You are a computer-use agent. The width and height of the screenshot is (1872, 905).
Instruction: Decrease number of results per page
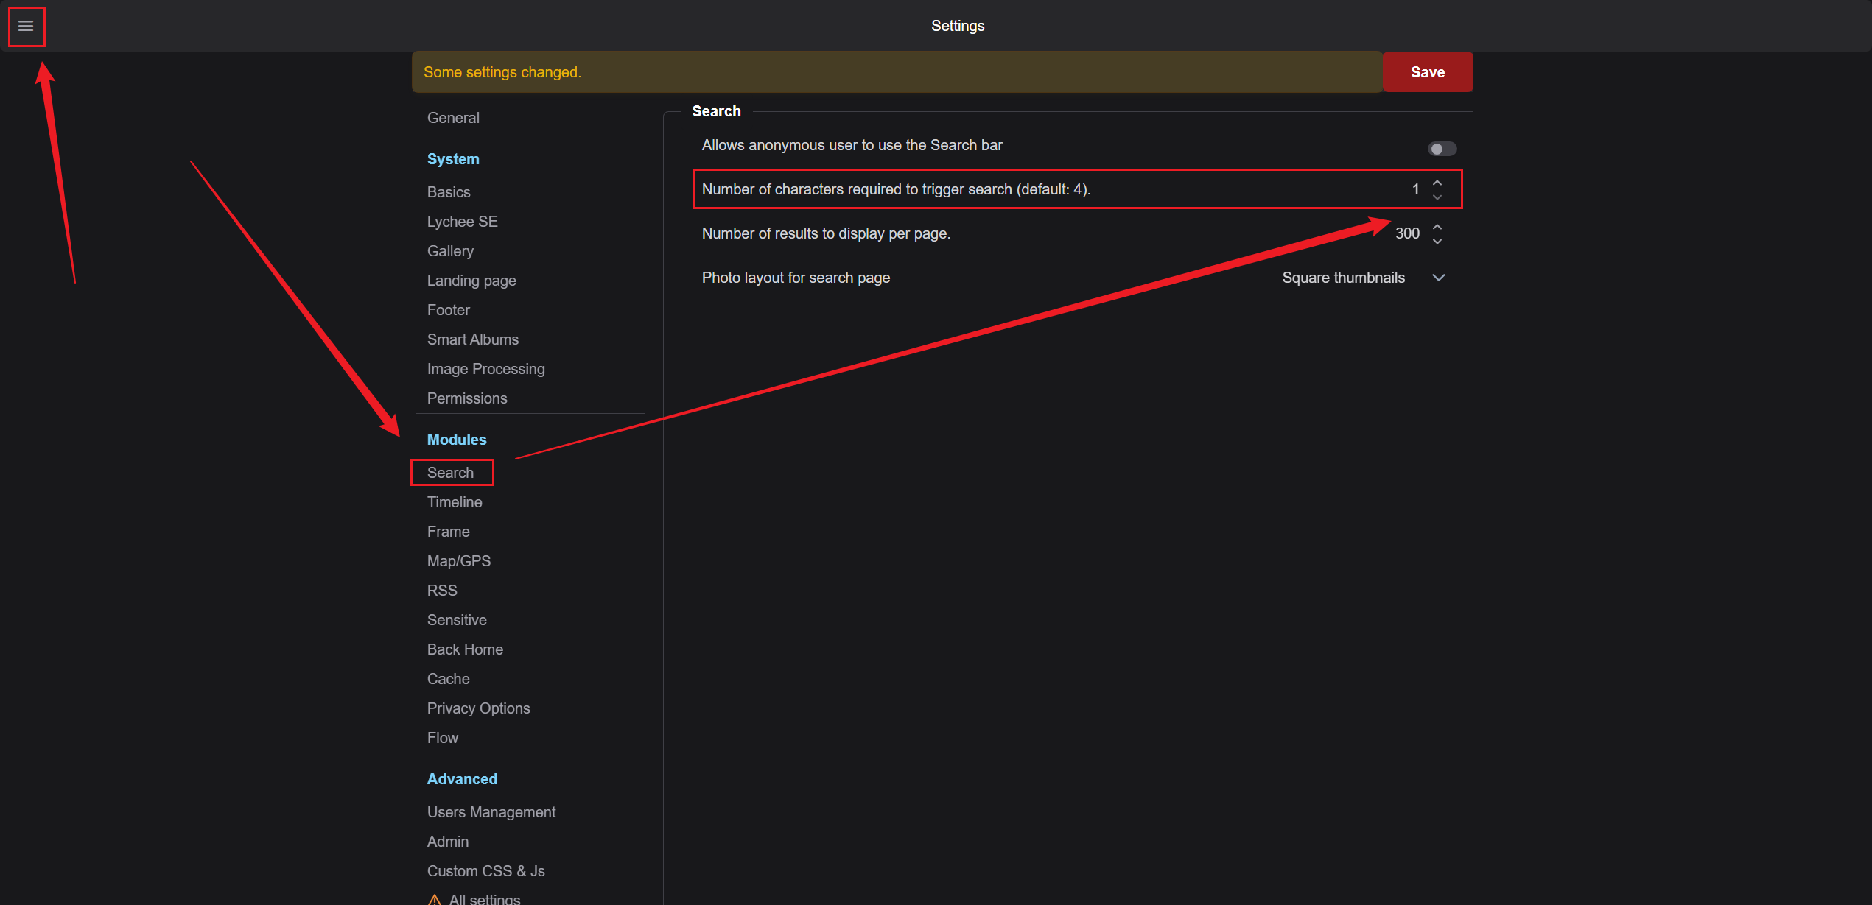(x=1437, y=242)
